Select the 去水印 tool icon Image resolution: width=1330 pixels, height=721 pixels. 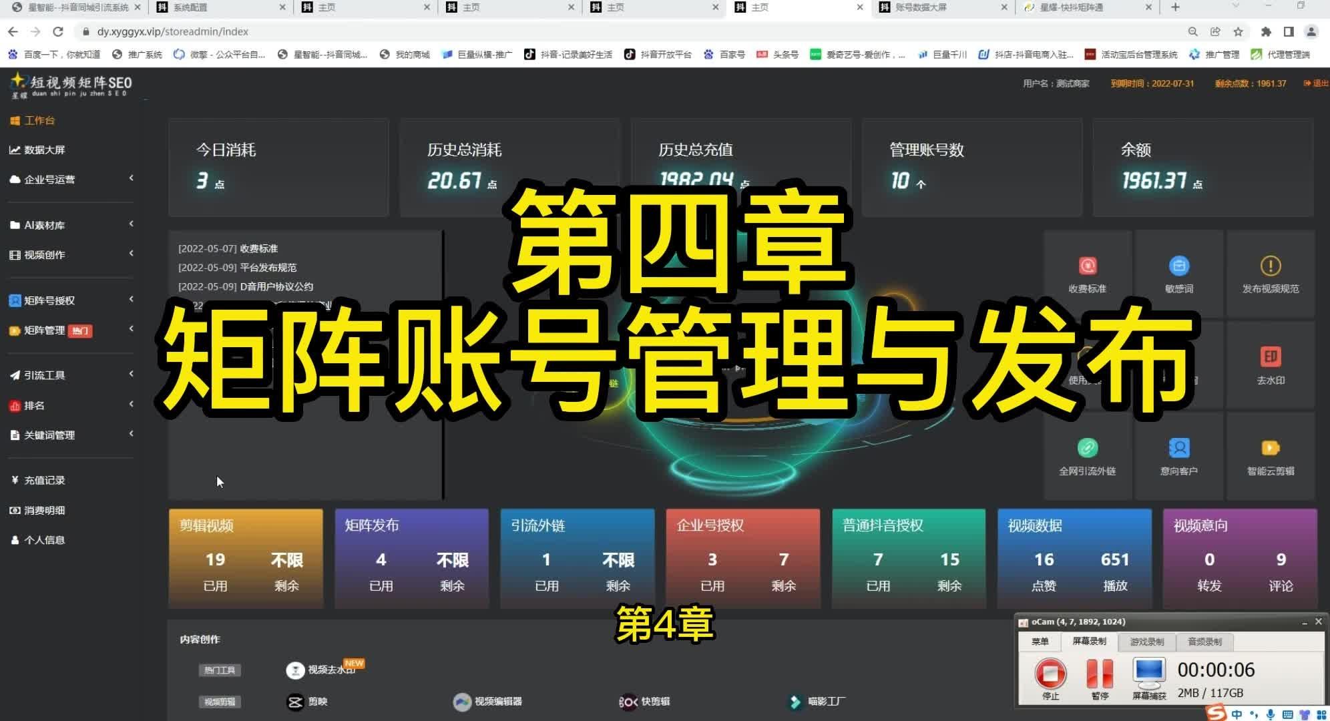point(1270,357)
